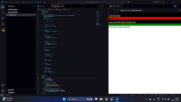Open the notifications bell

coord(178,95)
